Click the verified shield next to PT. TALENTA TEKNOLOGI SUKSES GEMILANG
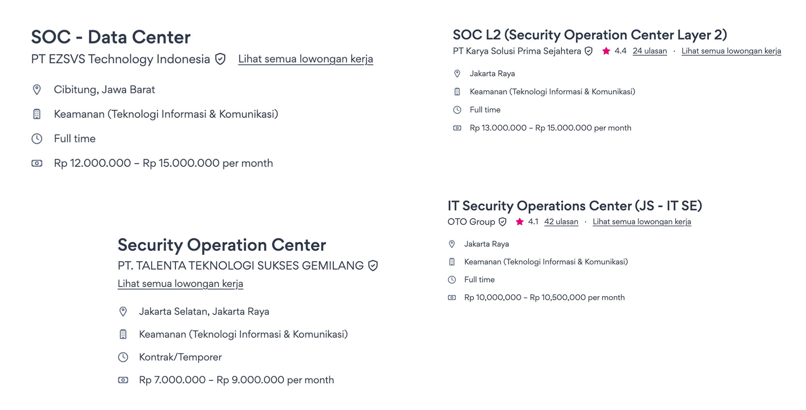806x410 pixels. pyautogui.click(x=373, y=266)
